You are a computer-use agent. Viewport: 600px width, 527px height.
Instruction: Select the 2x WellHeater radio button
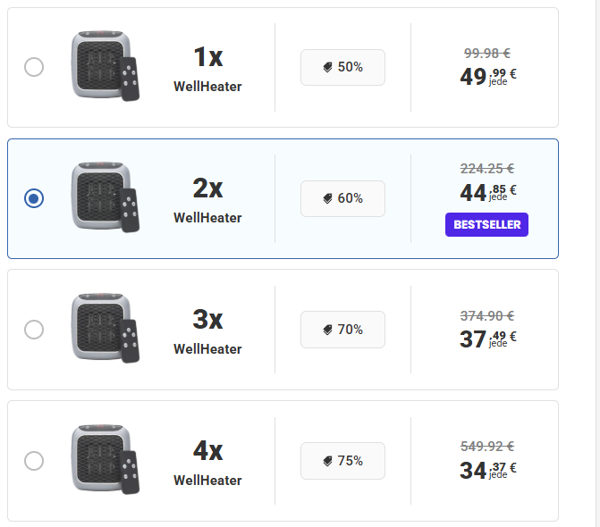click(34, 198)
